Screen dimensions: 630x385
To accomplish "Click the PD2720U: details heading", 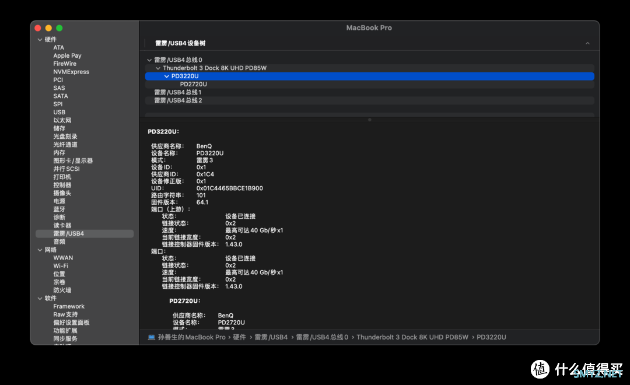I will pyautogui.click(x=184, y=300).
